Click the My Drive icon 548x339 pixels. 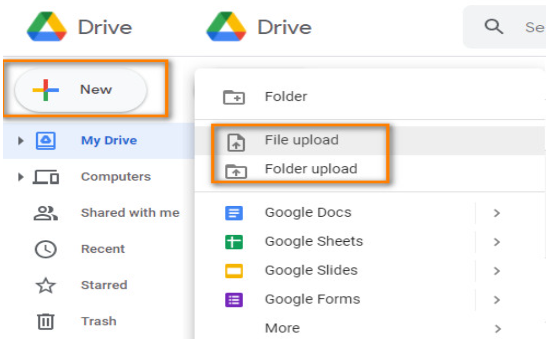tap(45, 140)
